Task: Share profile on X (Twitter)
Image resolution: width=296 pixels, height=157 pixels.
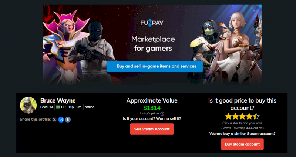Action: [54, 120]
